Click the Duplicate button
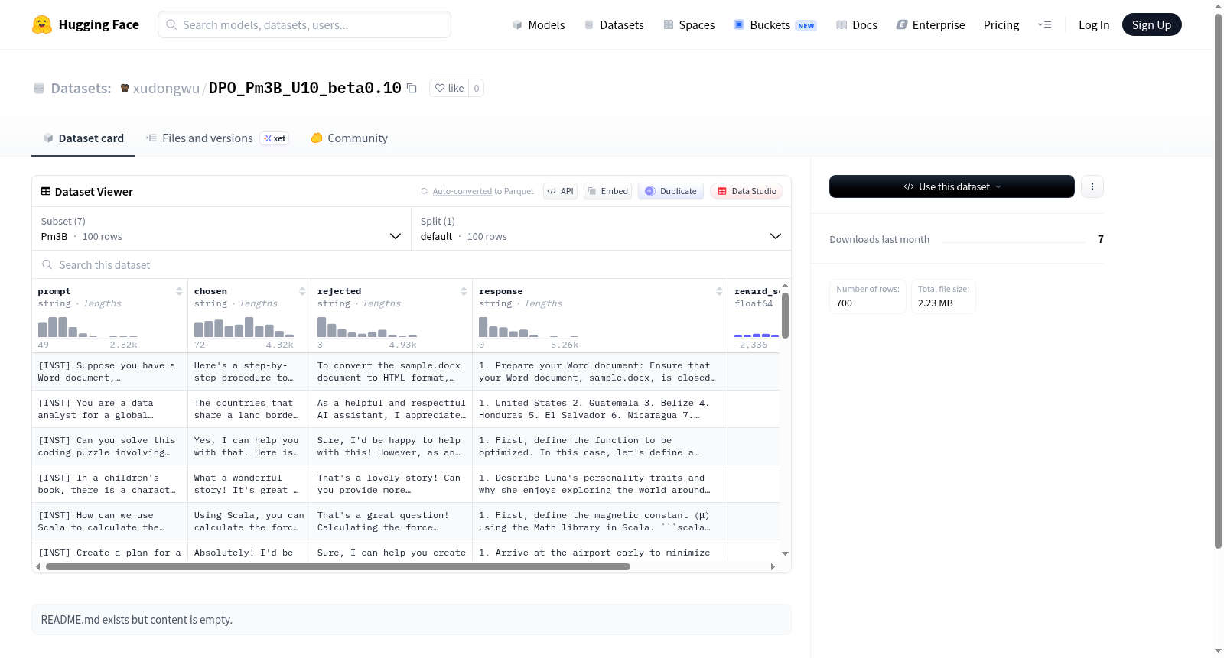Screen dimensions: 1224x658 click(x=671, y=191)
